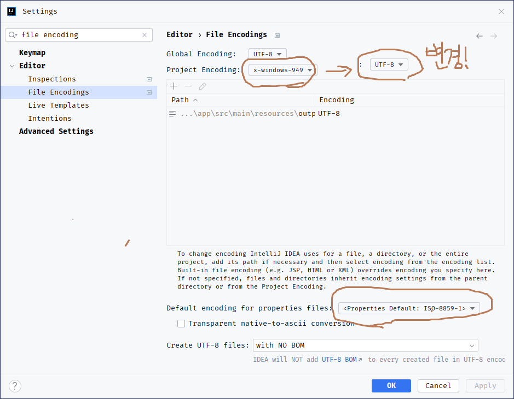Open the Live Templates settings page
Viewport: 514px width, 399px height.
[59, 105]
